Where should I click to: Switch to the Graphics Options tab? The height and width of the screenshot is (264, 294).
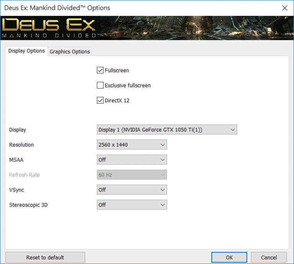point(70,51)
